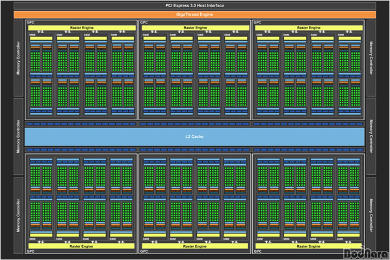Viewport: 390px width, 260px height.
Task: Click the L2 Cache block
Action: (195, 136)
